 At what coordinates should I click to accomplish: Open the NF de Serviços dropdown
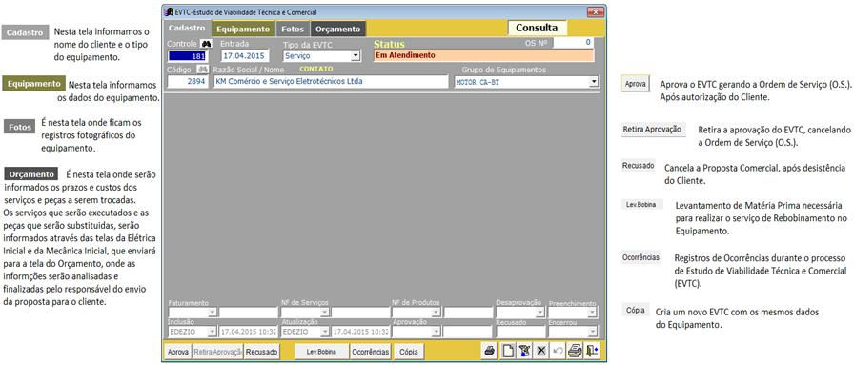pos(325,313)
